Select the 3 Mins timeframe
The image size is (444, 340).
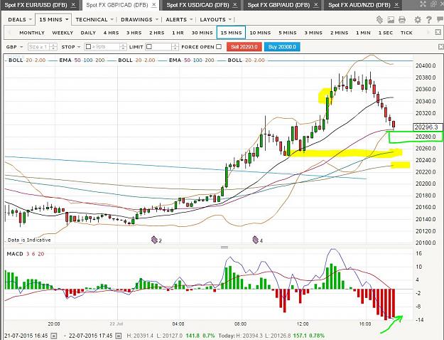pos(313,33)
